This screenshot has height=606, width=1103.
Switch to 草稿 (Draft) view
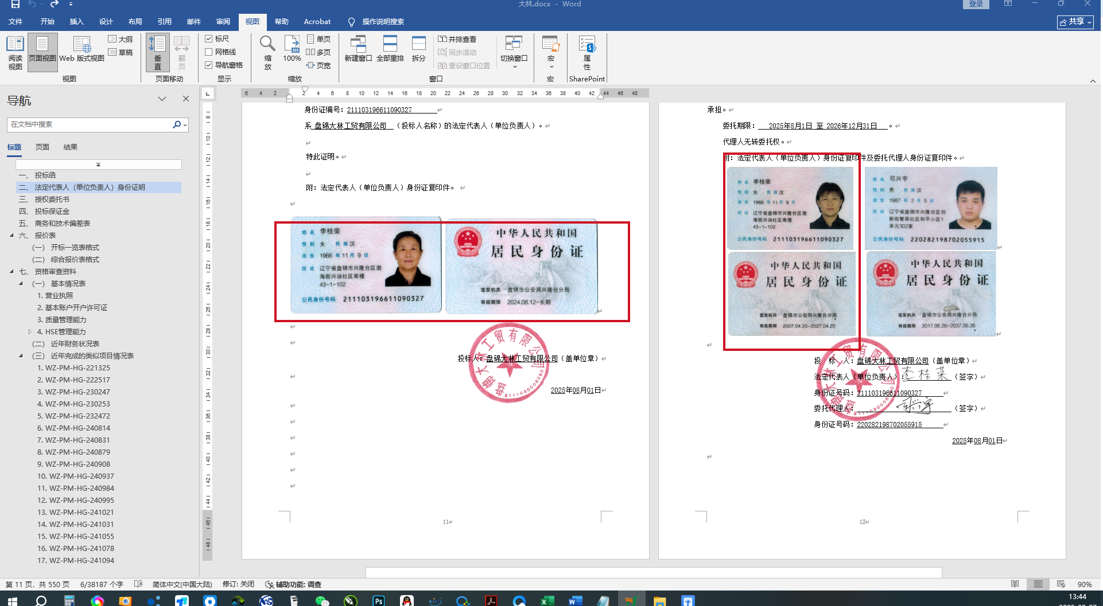(x=121, y=52)
